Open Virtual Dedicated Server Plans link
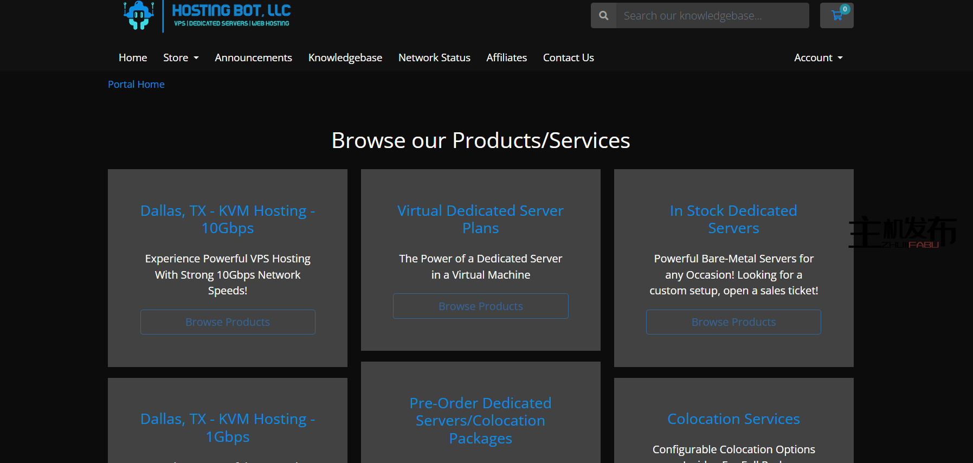973x463 pixels. (x=481, y=219)
